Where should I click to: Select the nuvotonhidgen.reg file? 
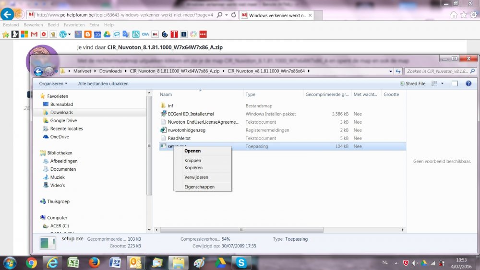click(186, 130)
